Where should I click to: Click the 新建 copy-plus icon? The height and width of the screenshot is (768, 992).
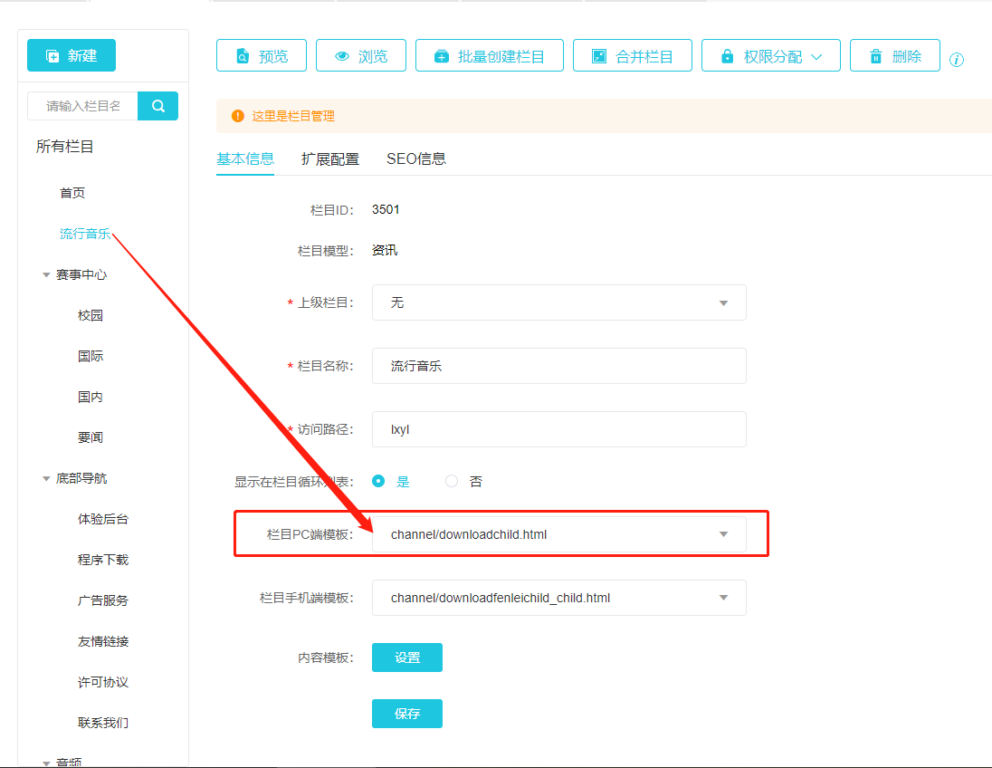click(52, 56)
